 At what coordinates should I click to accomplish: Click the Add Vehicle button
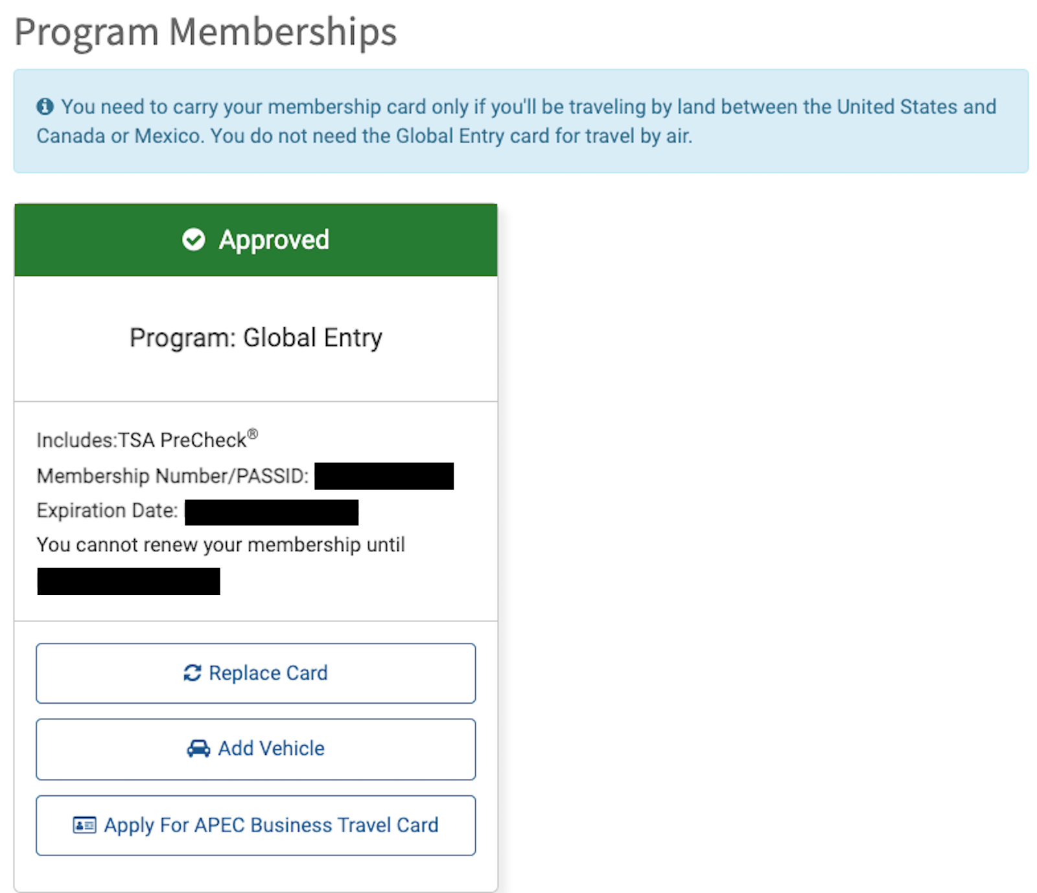[x=256, y=748]
